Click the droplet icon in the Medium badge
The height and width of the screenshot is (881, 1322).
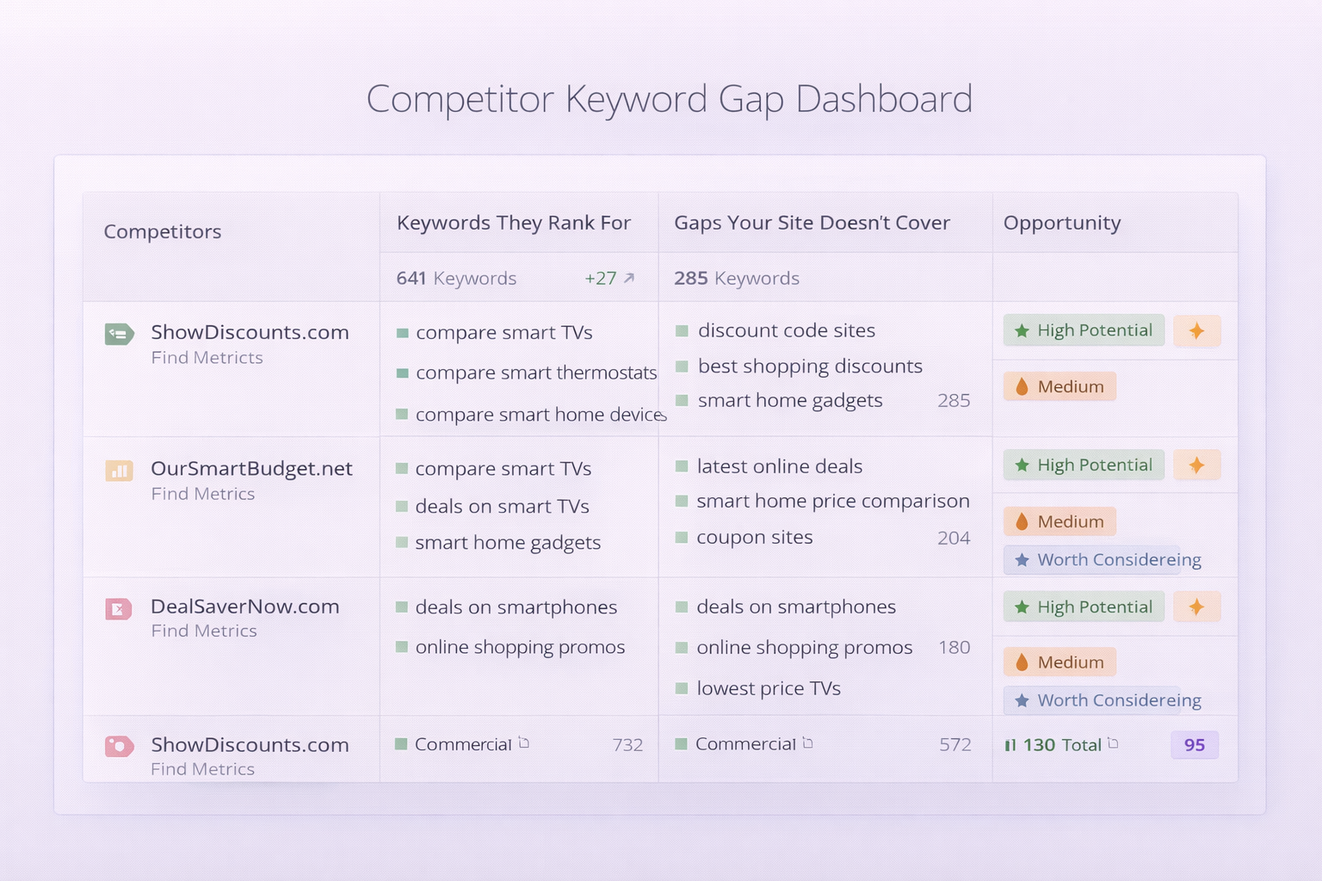(x=1021, y=386)
